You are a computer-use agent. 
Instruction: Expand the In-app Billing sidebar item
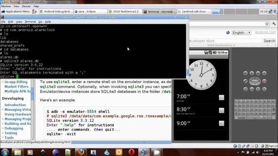coord(3,82)
